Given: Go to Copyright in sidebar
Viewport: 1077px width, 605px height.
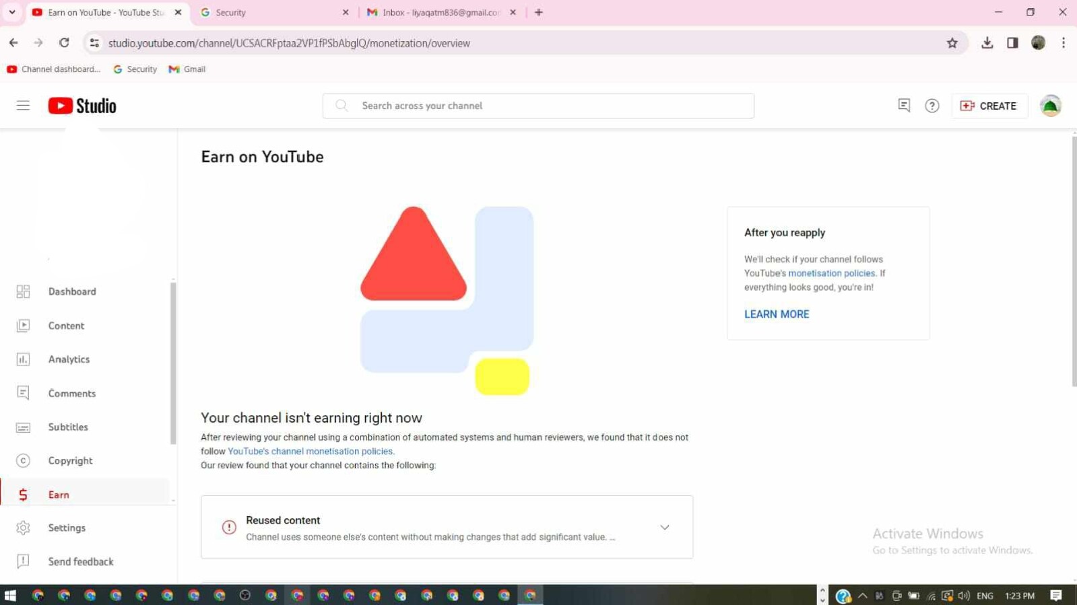Looking at the screenshot, I should click(x=70, y=461).
